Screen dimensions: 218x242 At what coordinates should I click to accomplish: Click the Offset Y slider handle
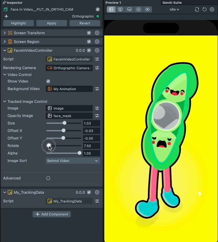63,138
